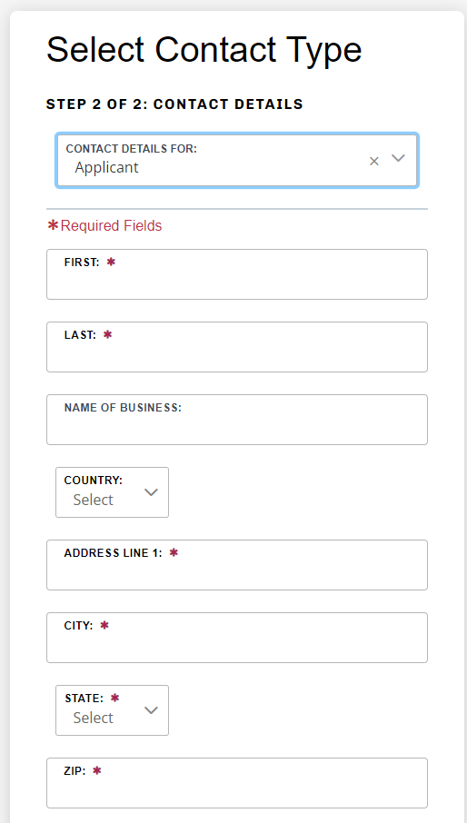Click the selected Applicant value text
Image resolution: width=467 pixels, height=823 pixels.
[x=106, y=167]
